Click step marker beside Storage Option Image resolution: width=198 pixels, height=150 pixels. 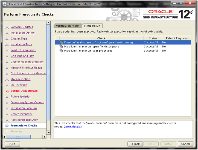pyautogui.click(x=7, y=79)
